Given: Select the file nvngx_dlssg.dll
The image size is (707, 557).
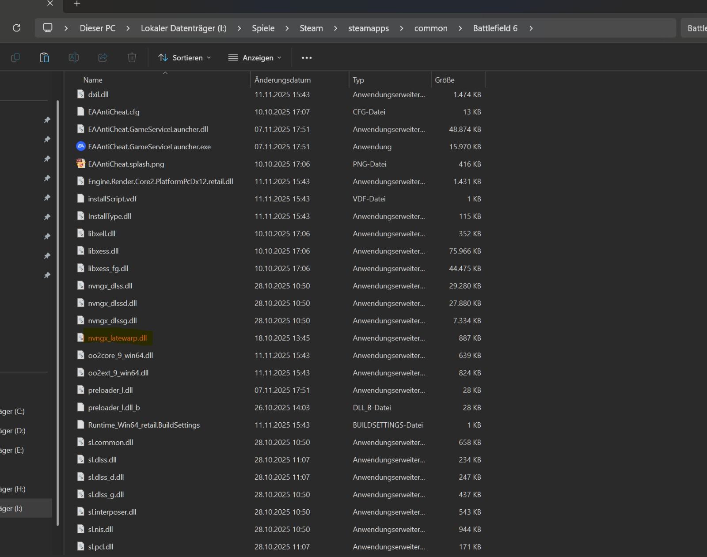Looking at the screenshot, I should click(112, 320).
